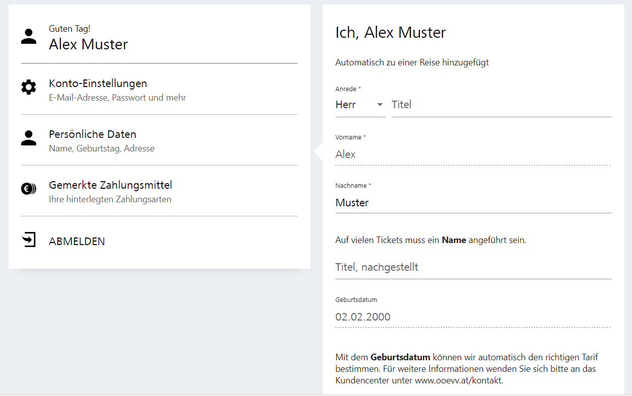Open Gemerkte Zahlungsmittel section
632x396 pixels.
110,185
